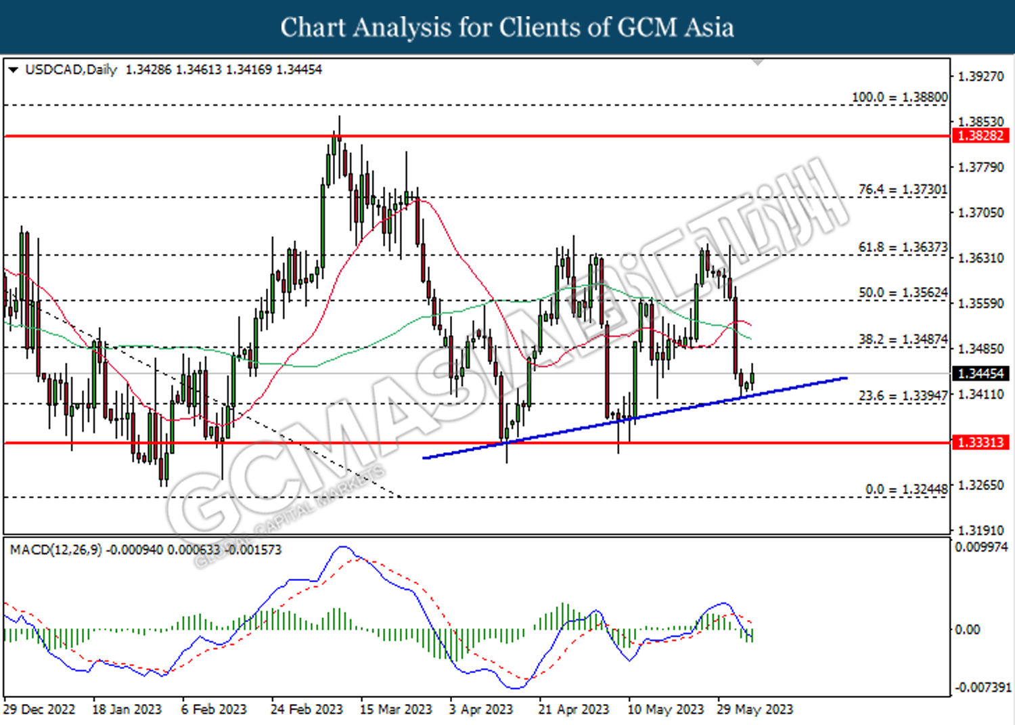This screenshot has width=1015, height=725.
Task: Click the Fibonacci label 50.0 = 1.35624
Action: click(903, 293)
